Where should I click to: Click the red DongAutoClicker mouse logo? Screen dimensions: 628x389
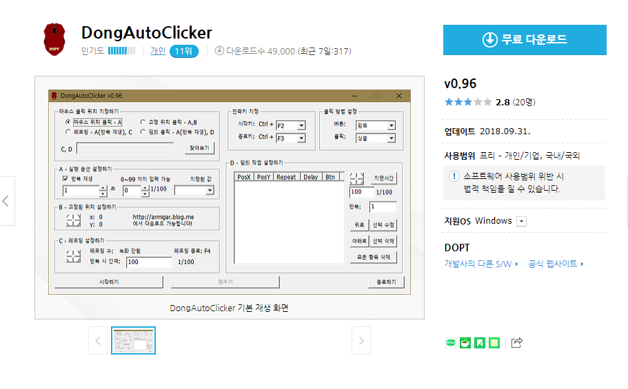[x=54, y=39]
